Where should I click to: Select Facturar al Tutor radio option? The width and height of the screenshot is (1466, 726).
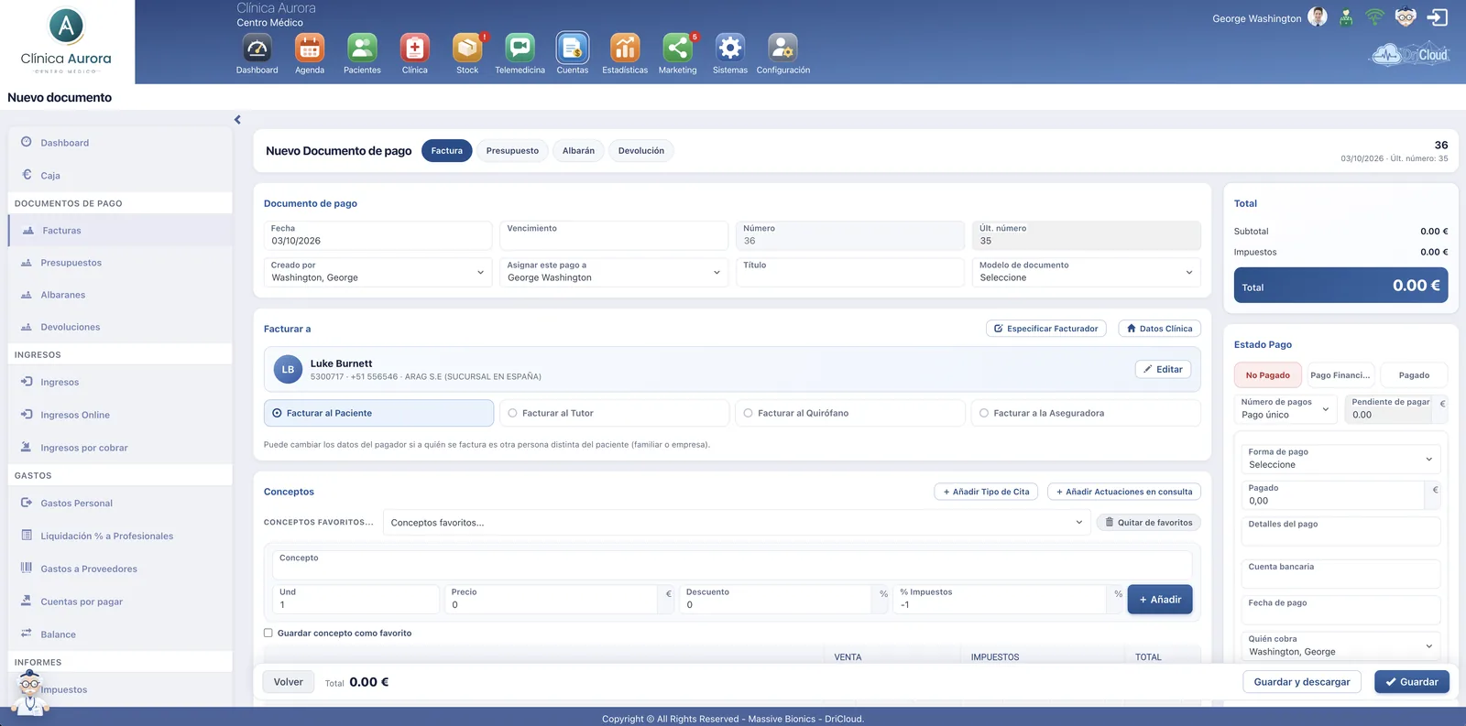click(614, 413)
